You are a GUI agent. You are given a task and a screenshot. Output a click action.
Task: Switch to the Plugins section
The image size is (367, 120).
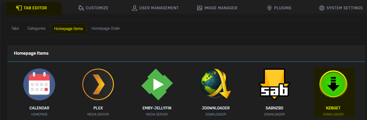[279, 8]
